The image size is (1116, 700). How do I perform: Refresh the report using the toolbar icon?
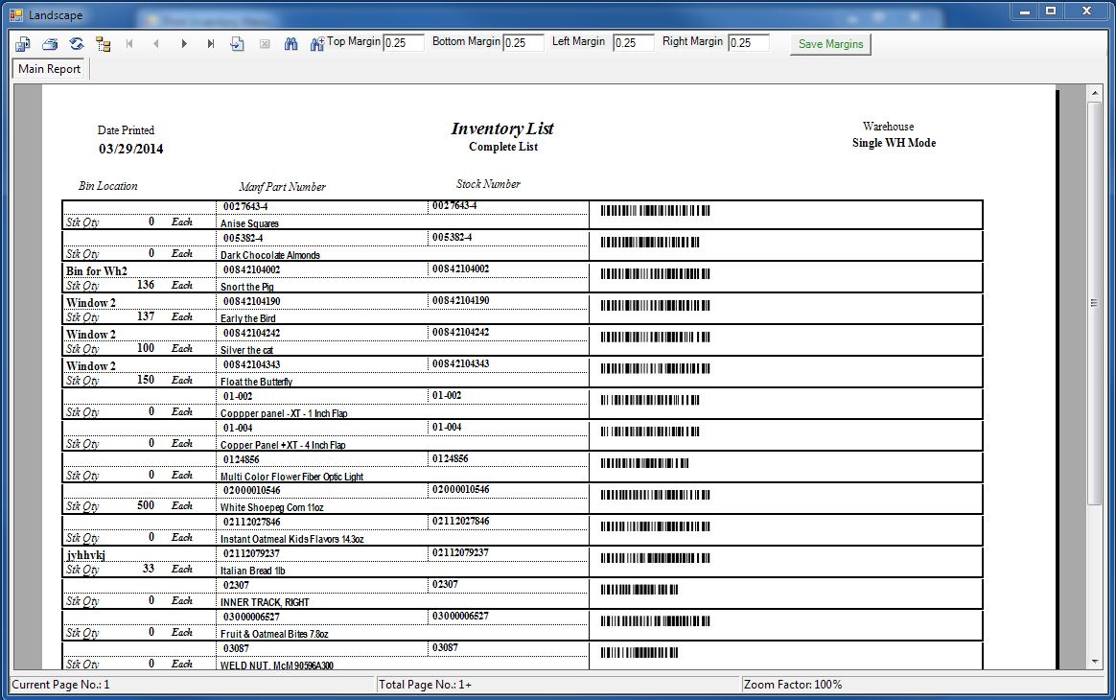[76, 44]
